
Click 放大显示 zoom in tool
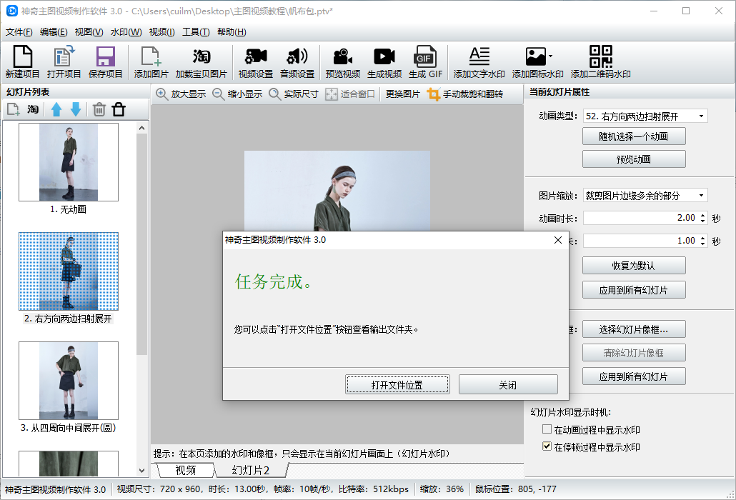pyautogui.click(x=181, y=94)
